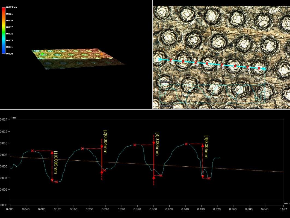Select point label 4 on microscope image

click(248, 70)
